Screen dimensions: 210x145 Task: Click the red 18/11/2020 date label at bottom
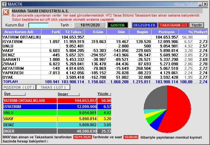(x=82, y=137)
